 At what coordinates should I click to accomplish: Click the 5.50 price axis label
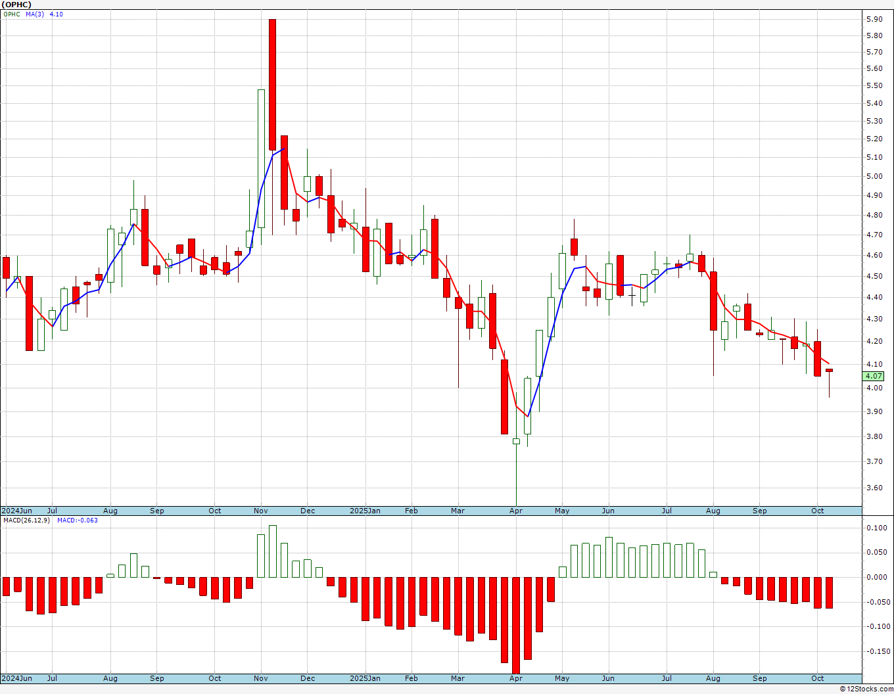click(x=874, y=85)
